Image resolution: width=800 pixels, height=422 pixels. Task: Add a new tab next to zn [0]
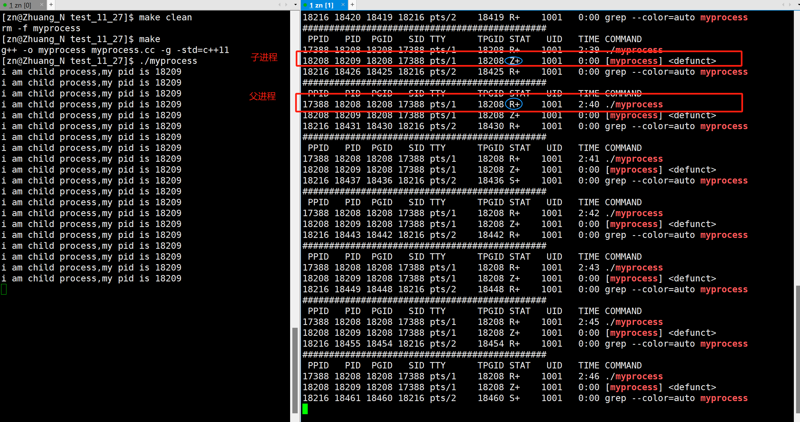51,5
